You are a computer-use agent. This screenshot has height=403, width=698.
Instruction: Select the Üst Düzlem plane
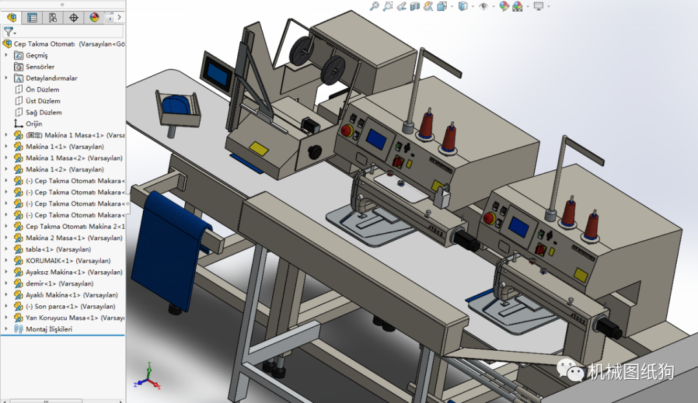point(37,101)
